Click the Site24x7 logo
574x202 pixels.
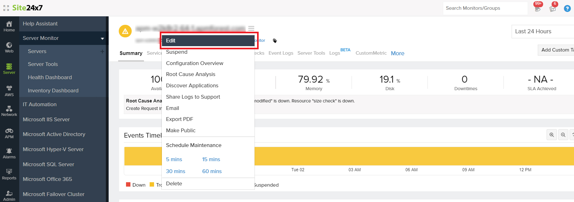(27, 8)
